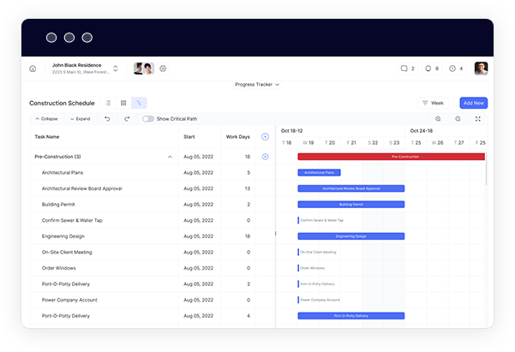Sort by Work Days column header
Viewport: 515px width, 352px height.
click(238, 136)
